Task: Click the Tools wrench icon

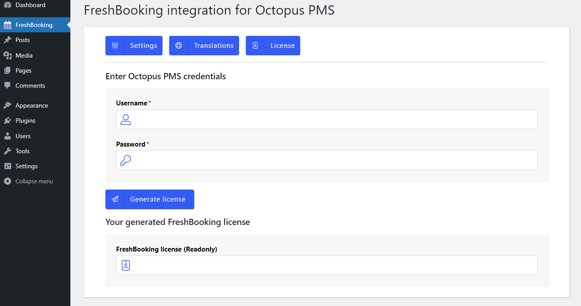Action: click(x=8, y=151)
